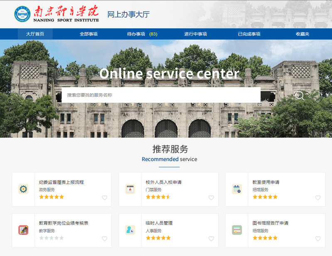Image resolution: width=332 pixels, height=256 pixels.
Task: Click the 教育教学岗位业绩考核表 service icon
Action: coord(23,230)
